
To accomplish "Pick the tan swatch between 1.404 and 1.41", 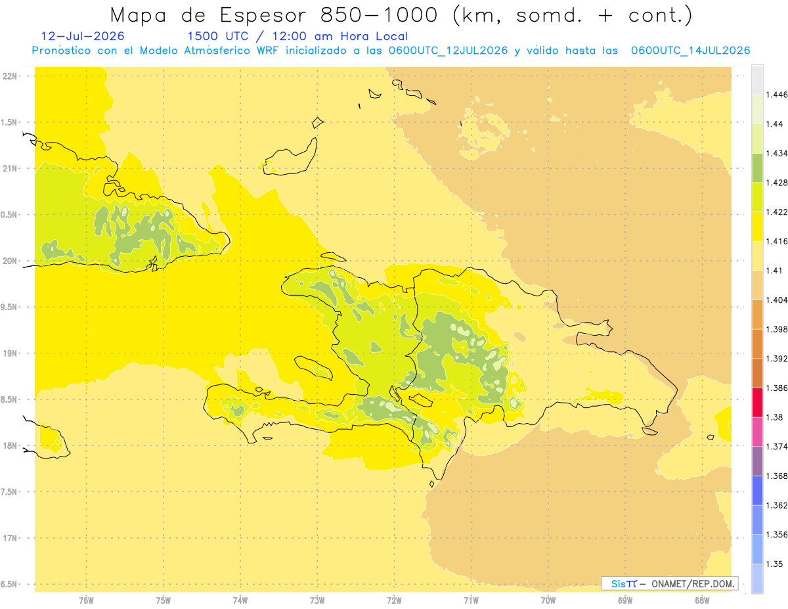I will pos(757,285).
